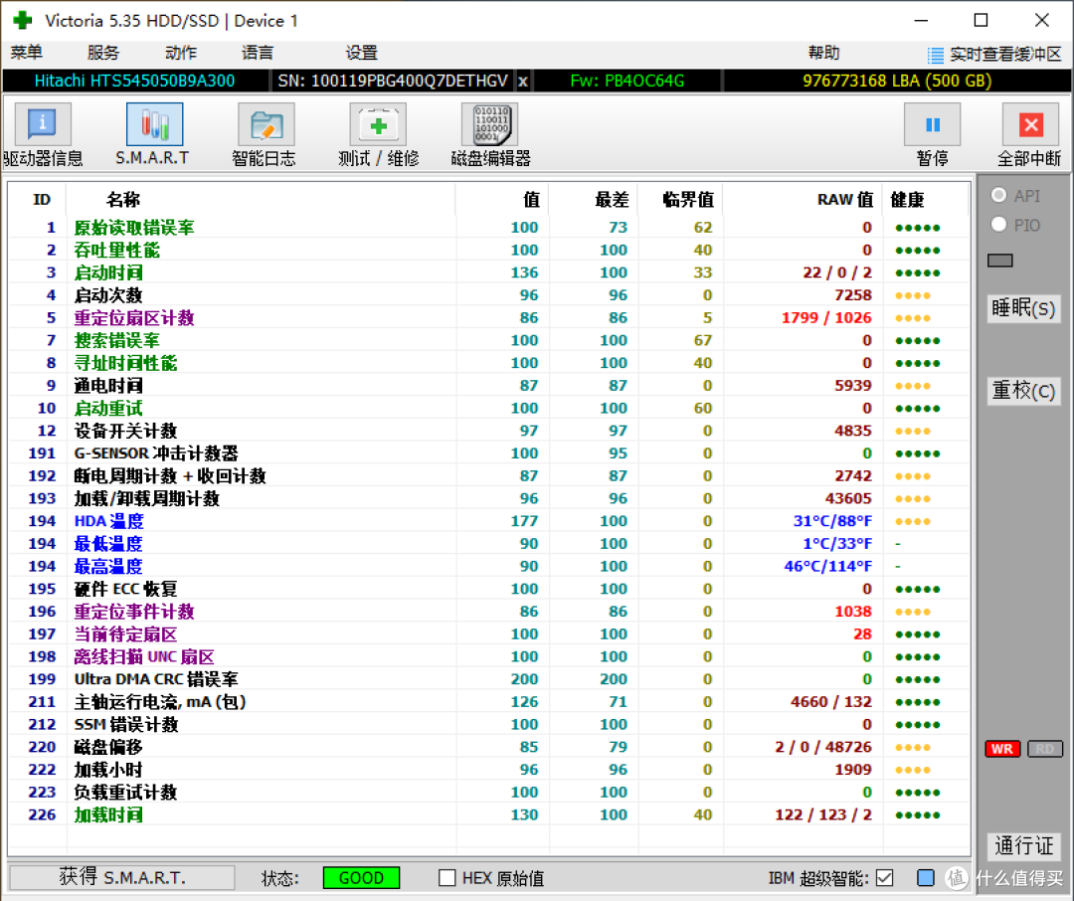Screen dimensions: 1074x901
Task: Click the green GOOD status indicator
Action: (x=361, y=878)
